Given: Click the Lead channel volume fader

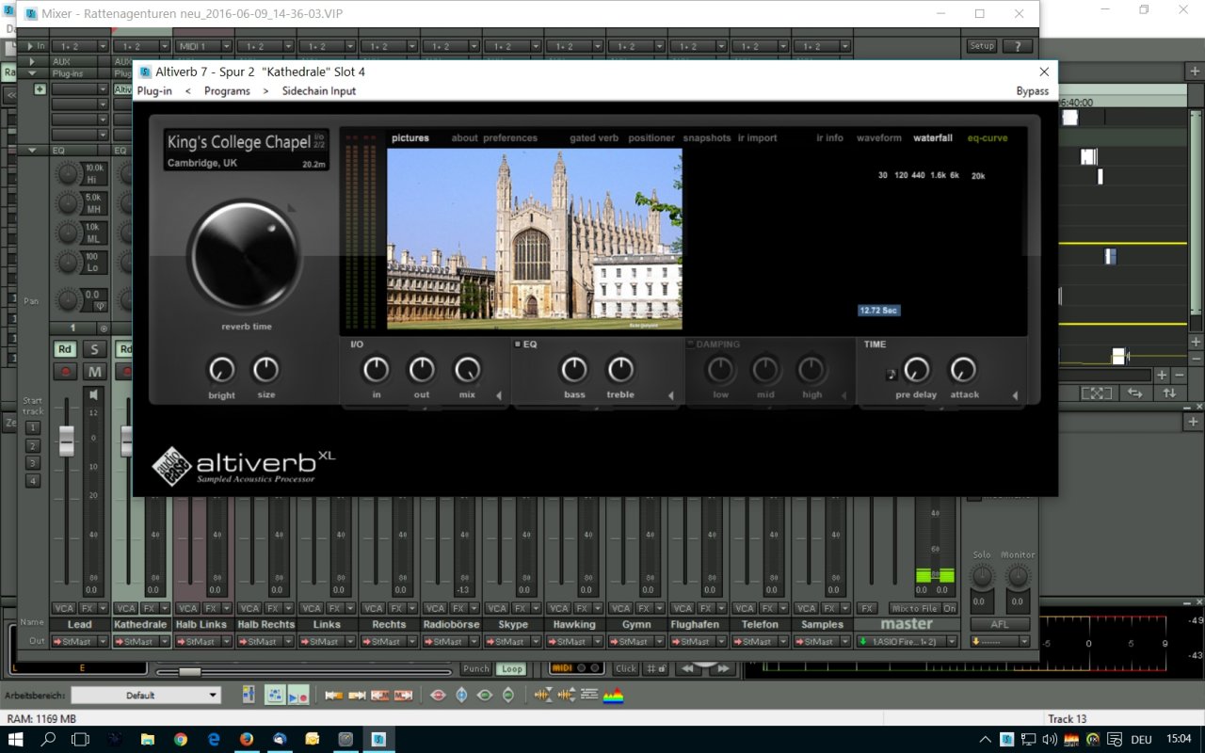Looking at the screenshot, I should (x=66, y=441).
